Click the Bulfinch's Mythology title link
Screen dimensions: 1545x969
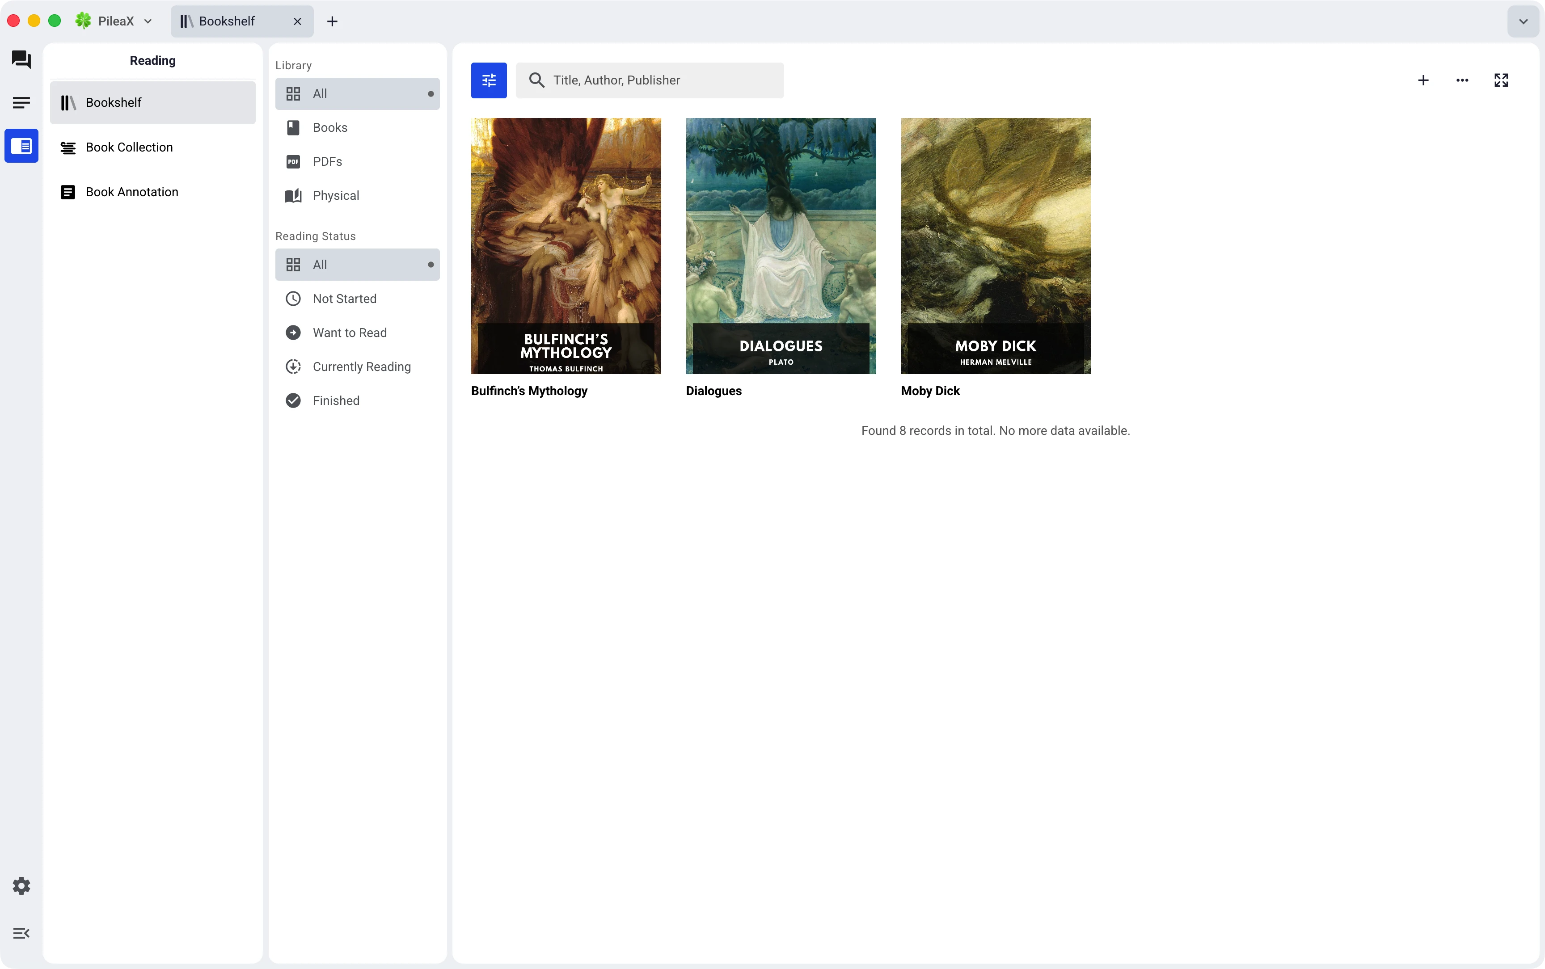tap(529, 391)
